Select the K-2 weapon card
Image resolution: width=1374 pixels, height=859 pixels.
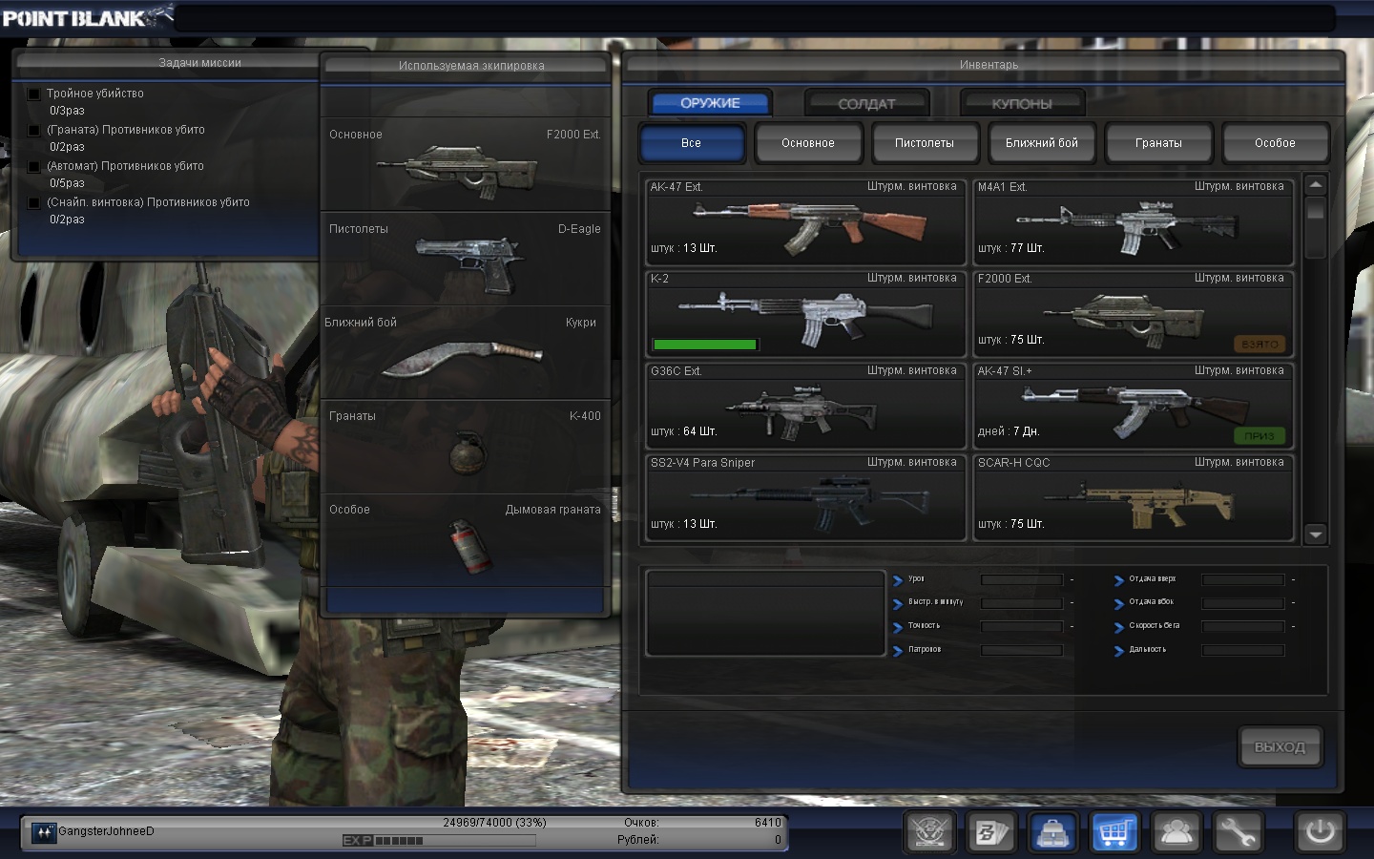pos(806,314)
